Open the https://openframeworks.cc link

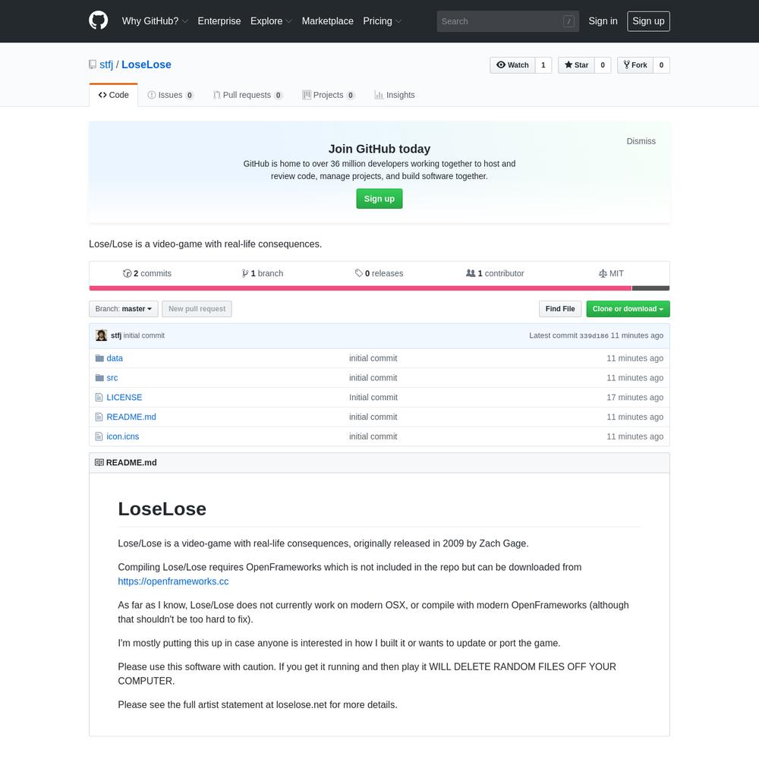coord(173,581)
